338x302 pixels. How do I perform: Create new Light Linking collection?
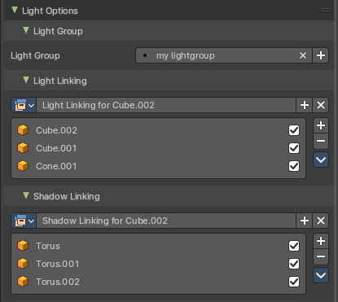coord(305,105)
